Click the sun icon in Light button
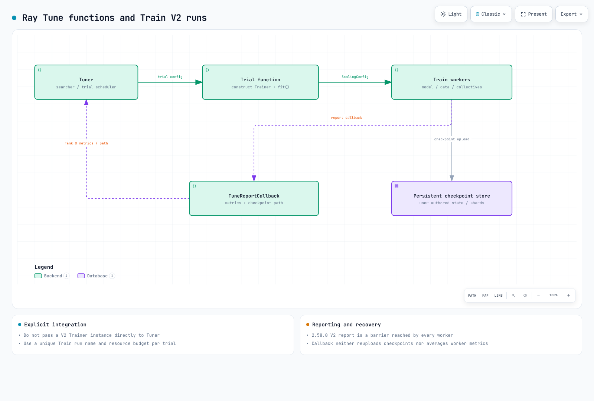594x401 pixels. pos(443,14)
